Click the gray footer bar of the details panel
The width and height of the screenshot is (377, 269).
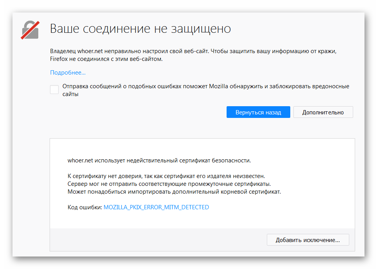(156, 240)
